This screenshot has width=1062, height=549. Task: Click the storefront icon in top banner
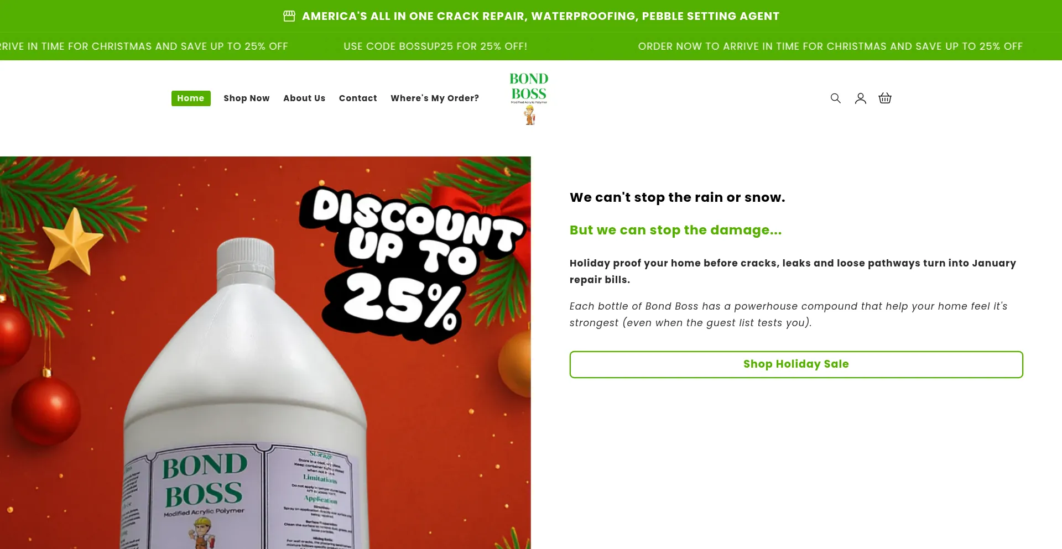coord(289,16)
